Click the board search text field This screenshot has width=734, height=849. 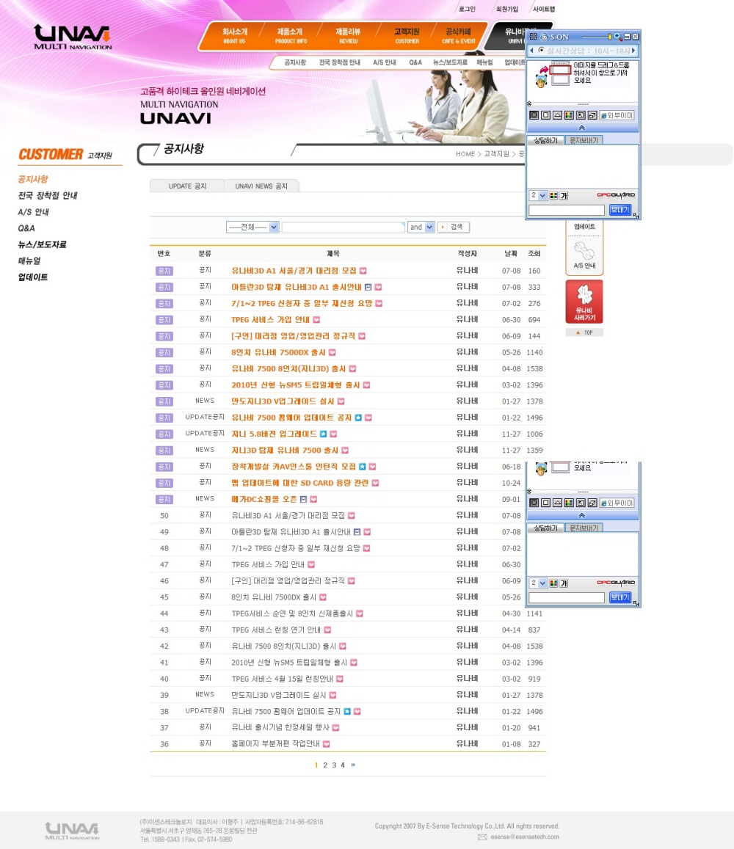[x=343, y=227]
